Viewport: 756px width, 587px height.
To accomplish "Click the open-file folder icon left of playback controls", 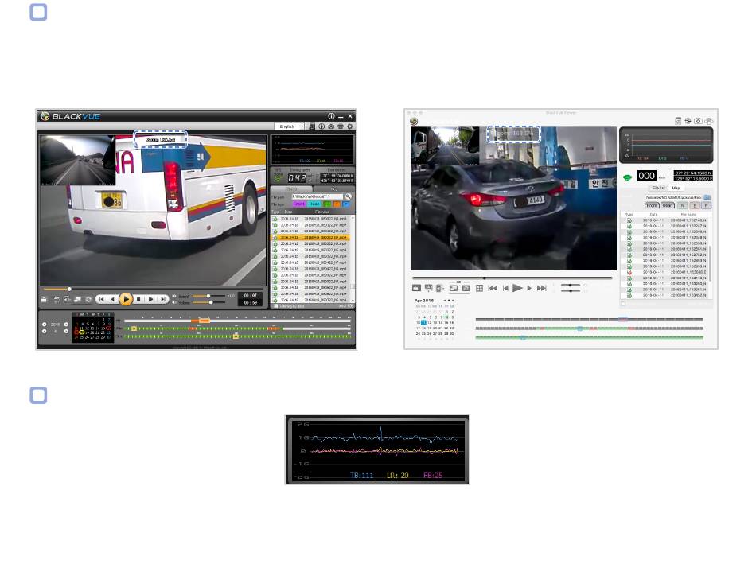I will click(44, 300).
